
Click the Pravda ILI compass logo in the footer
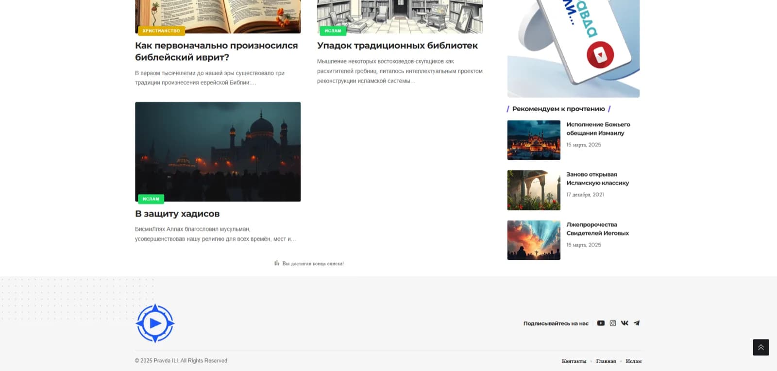[x=155, y=323]
